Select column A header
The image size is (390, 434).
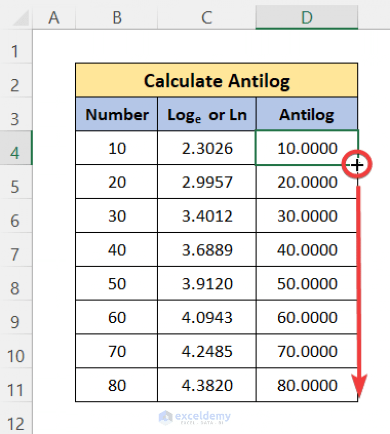(53, 18)
